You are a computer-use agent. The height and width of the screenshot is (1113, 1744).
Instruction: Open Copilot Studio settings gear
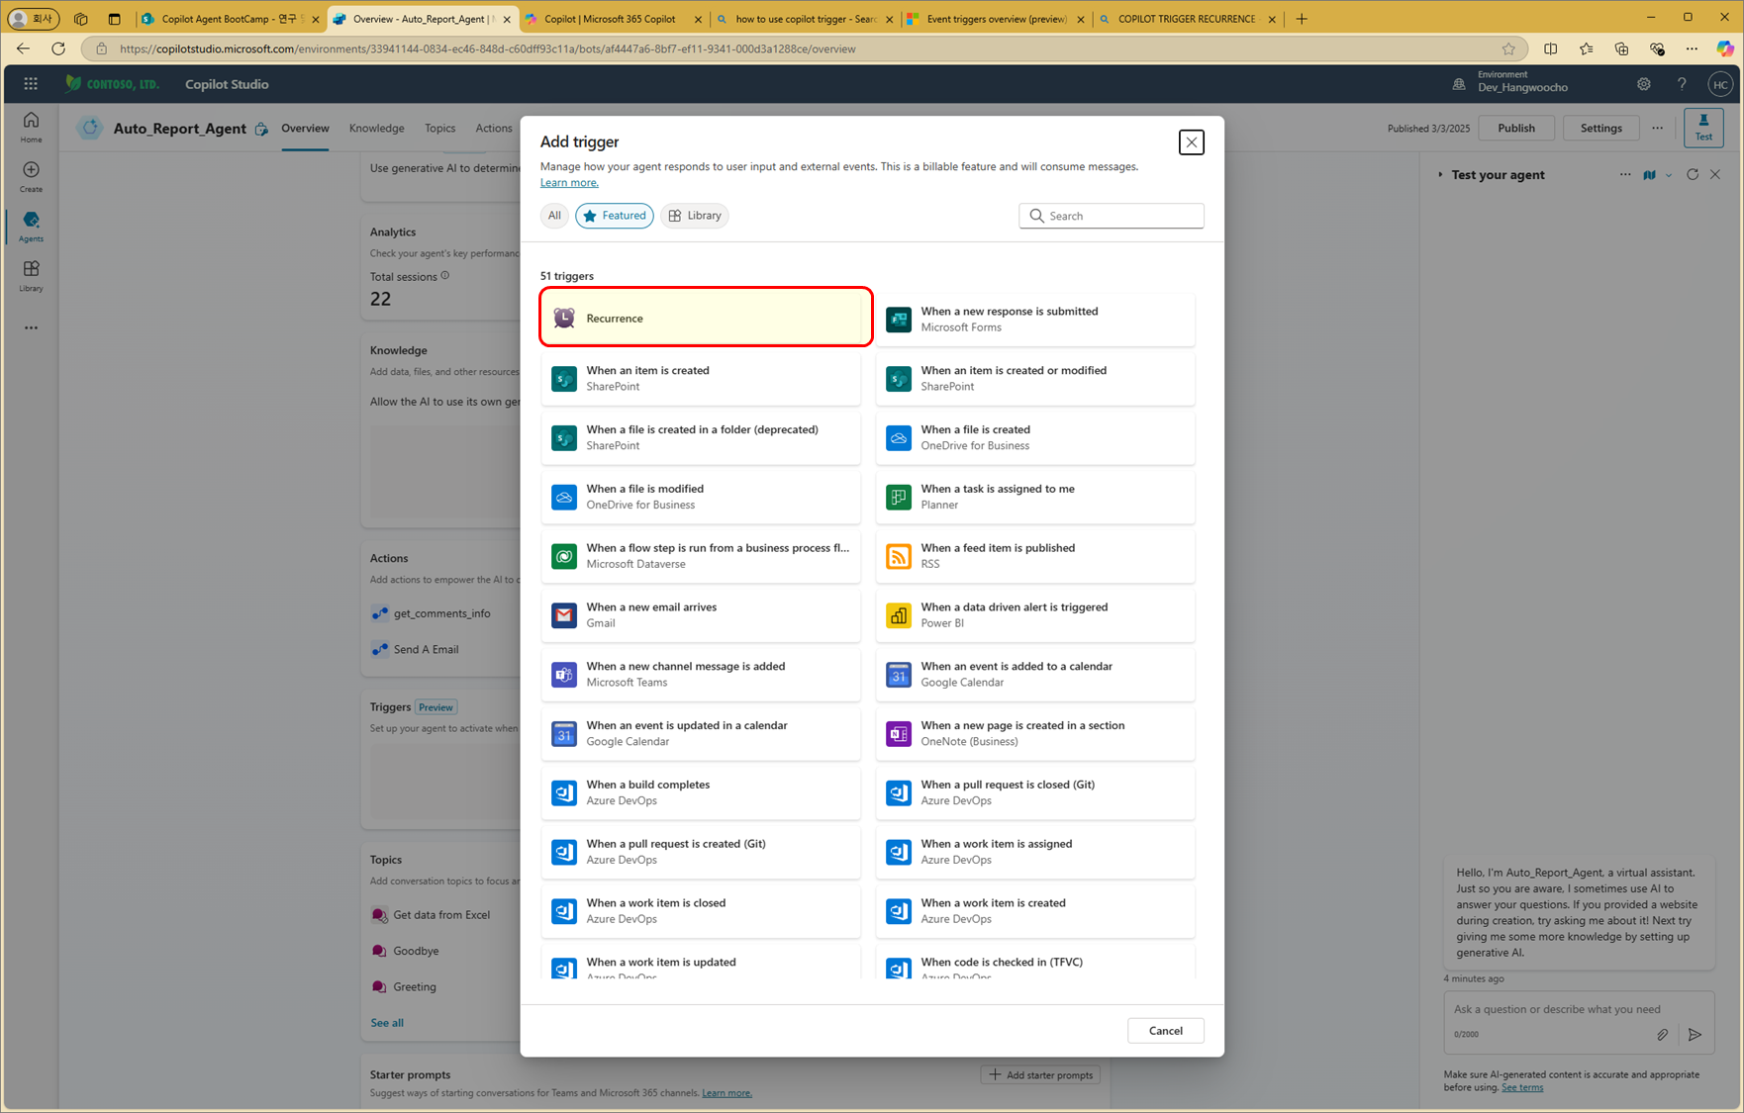tap(1644, 84)
